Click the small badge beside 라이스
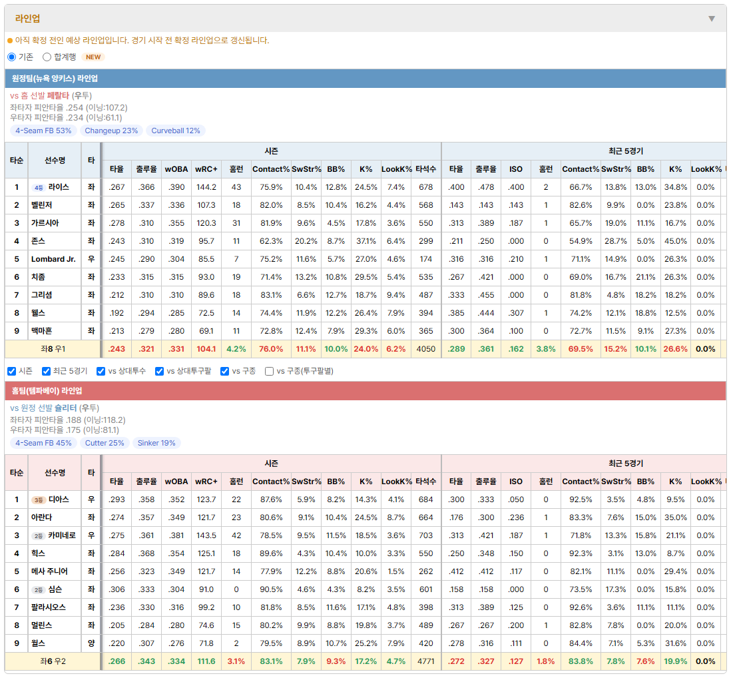This screenshot has width=731, height=678. [38, 187]
